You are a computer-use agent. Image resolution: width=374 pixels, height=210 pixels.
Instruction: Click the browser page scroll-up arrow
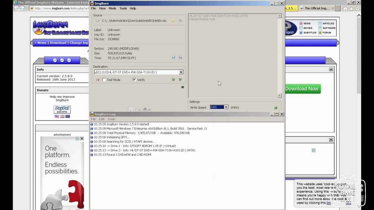pos(359,15)
